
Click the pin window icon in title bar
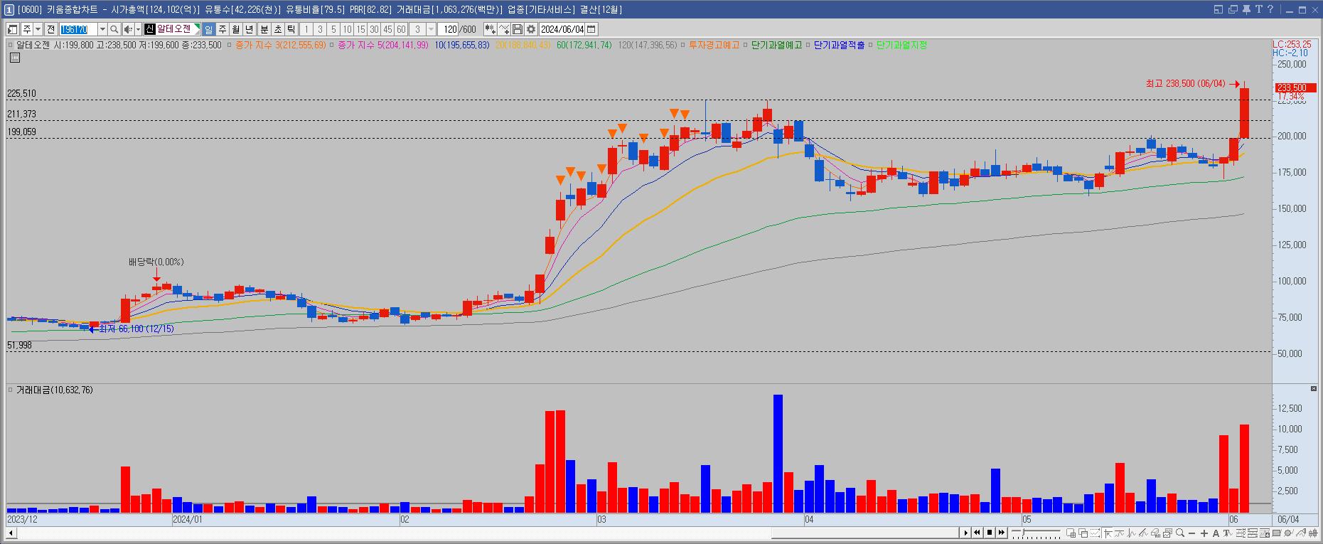[1246, 9]
